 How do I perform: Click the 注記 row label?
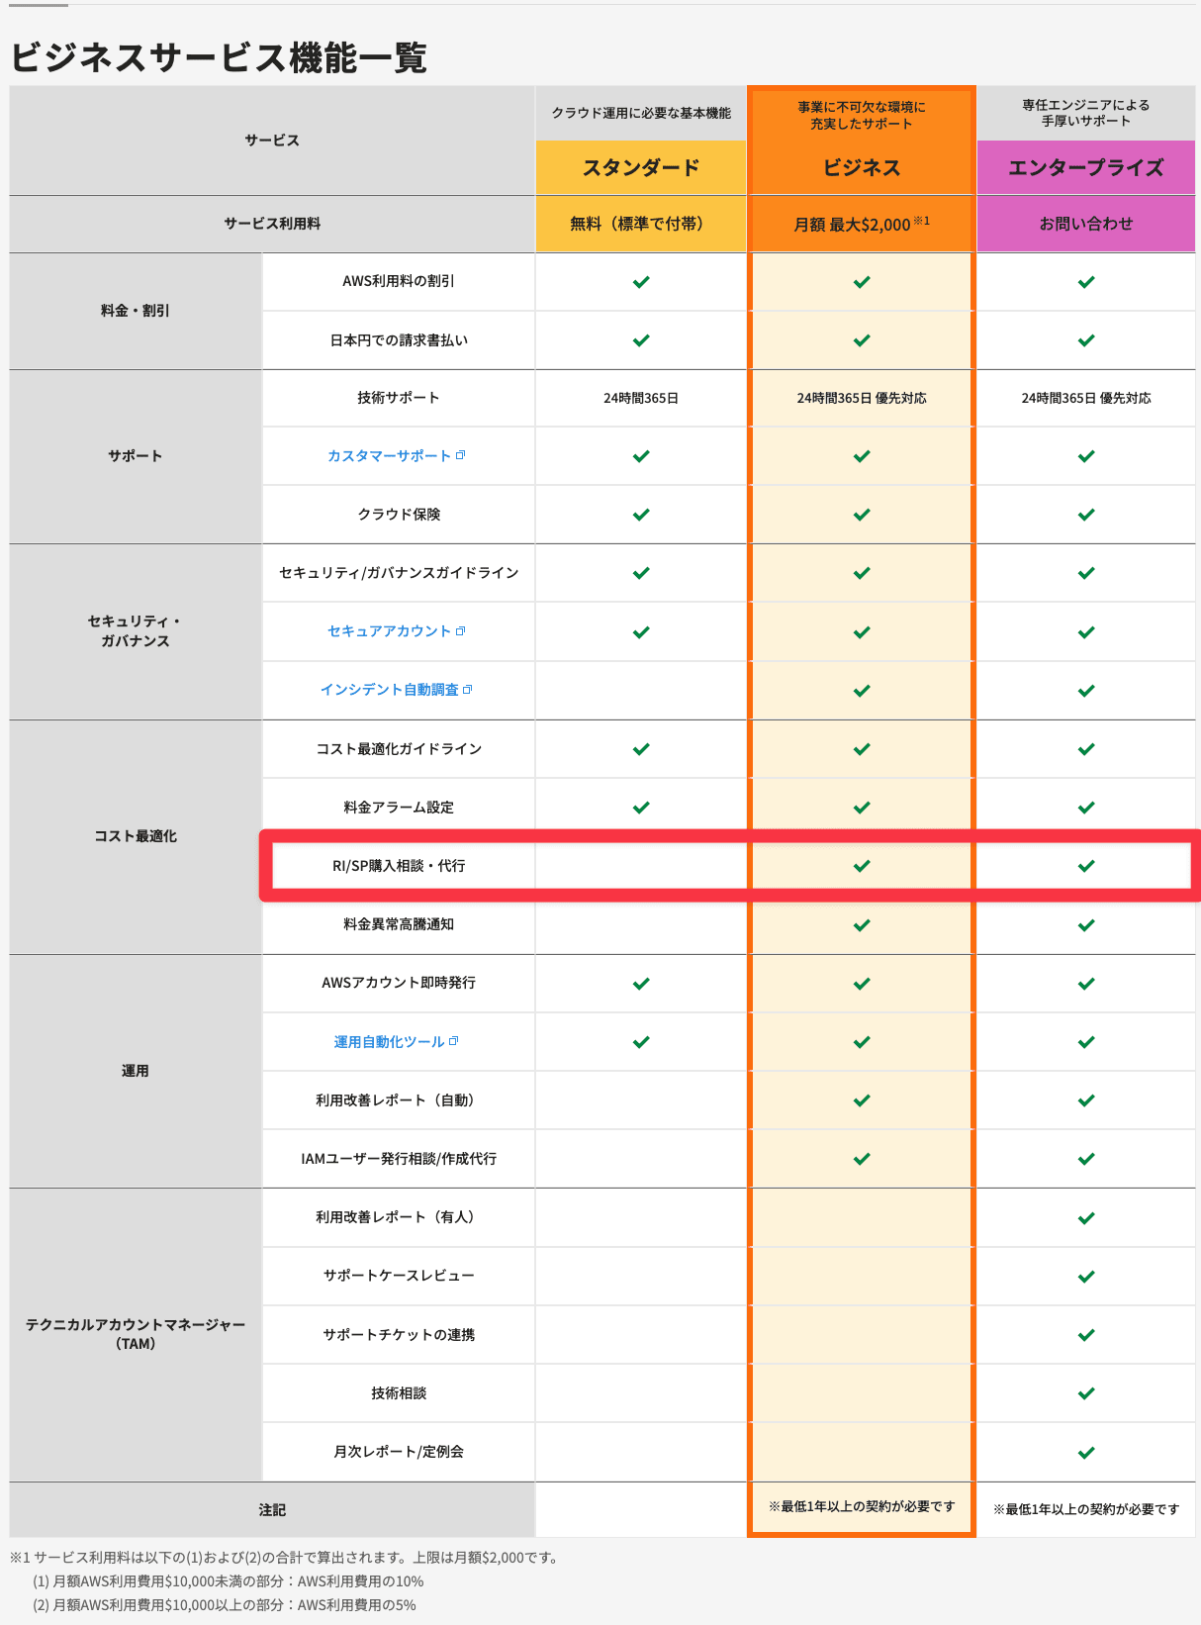coord(272,1510)
